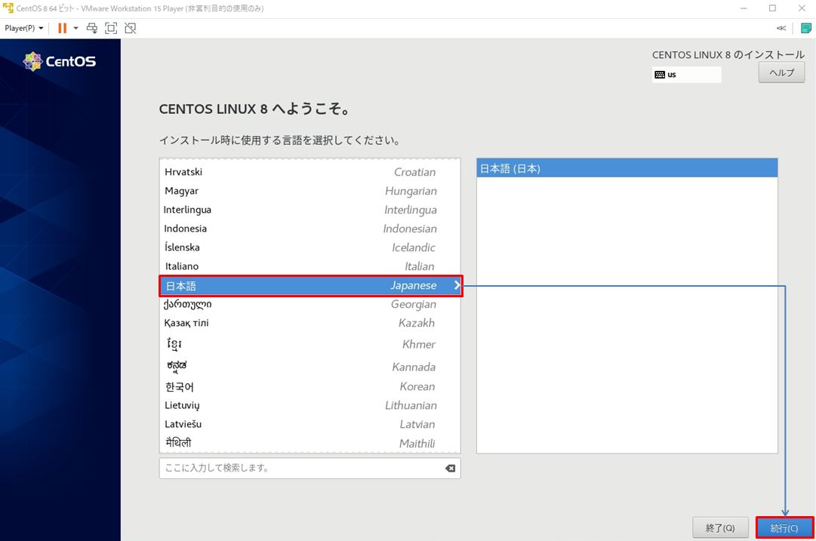
Task: Click the language search input field
Action: click(309, 468)
